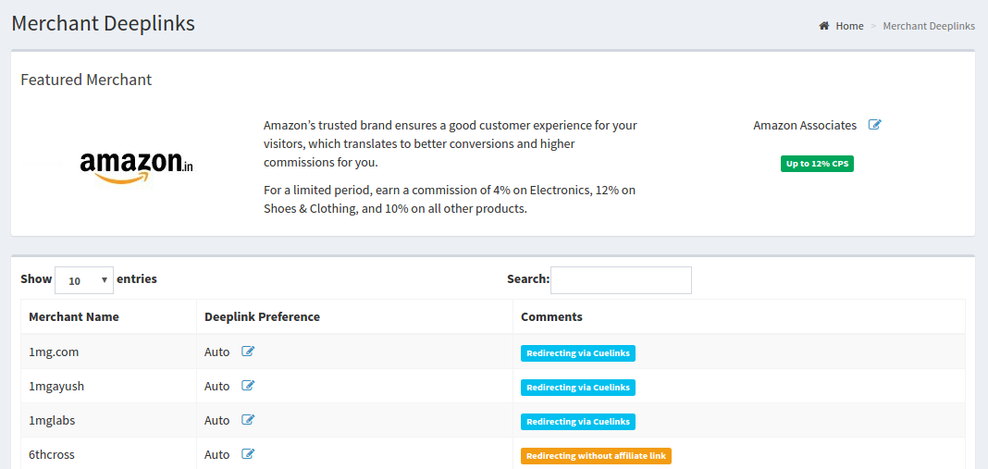Open the Show entries dropdown
The height and width of the screenshot is (469, 988).
(x=84, y=280)
